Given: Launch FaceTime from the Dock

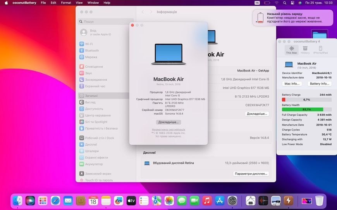Looking at the screenshot, I should coord(194,201).
